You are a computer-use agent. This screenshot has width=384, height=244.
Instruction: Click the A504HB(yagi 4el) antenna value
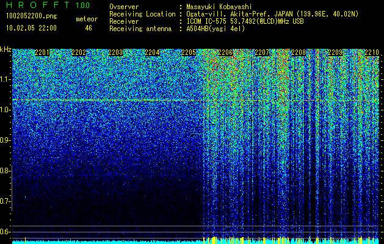point(216,29)
